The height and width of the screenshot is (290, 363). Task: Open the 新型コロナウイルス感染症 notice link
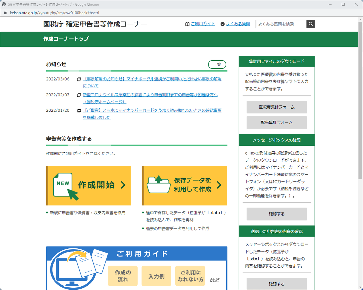(150, 98)
